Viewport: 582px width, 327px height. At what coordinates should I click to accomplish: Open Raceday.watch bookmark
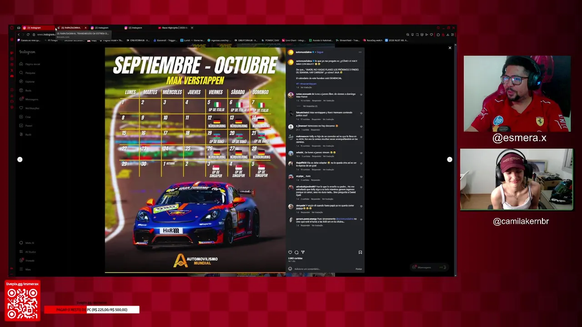tap(373, 40)
